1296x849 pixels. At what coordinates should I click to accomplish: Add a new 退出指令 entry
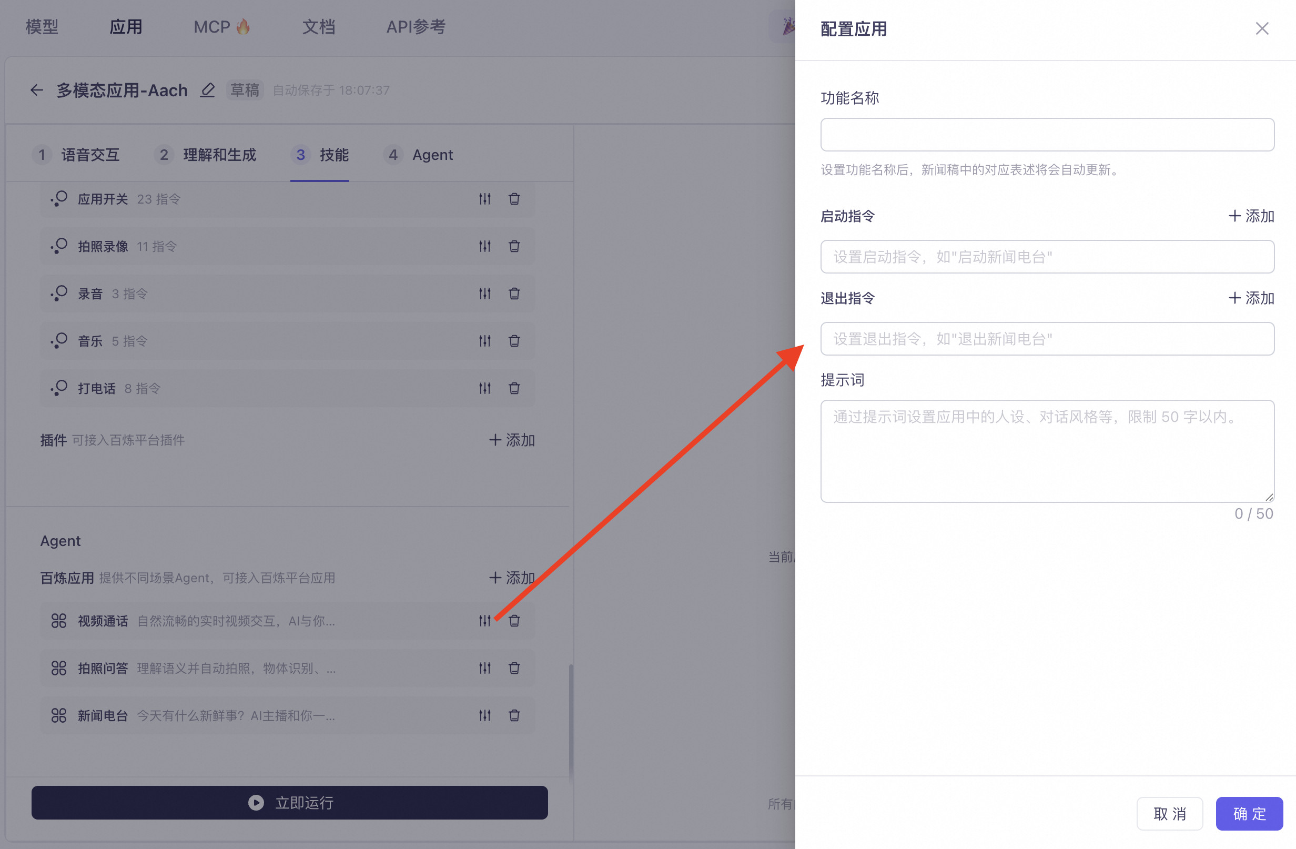(1251, 298)
